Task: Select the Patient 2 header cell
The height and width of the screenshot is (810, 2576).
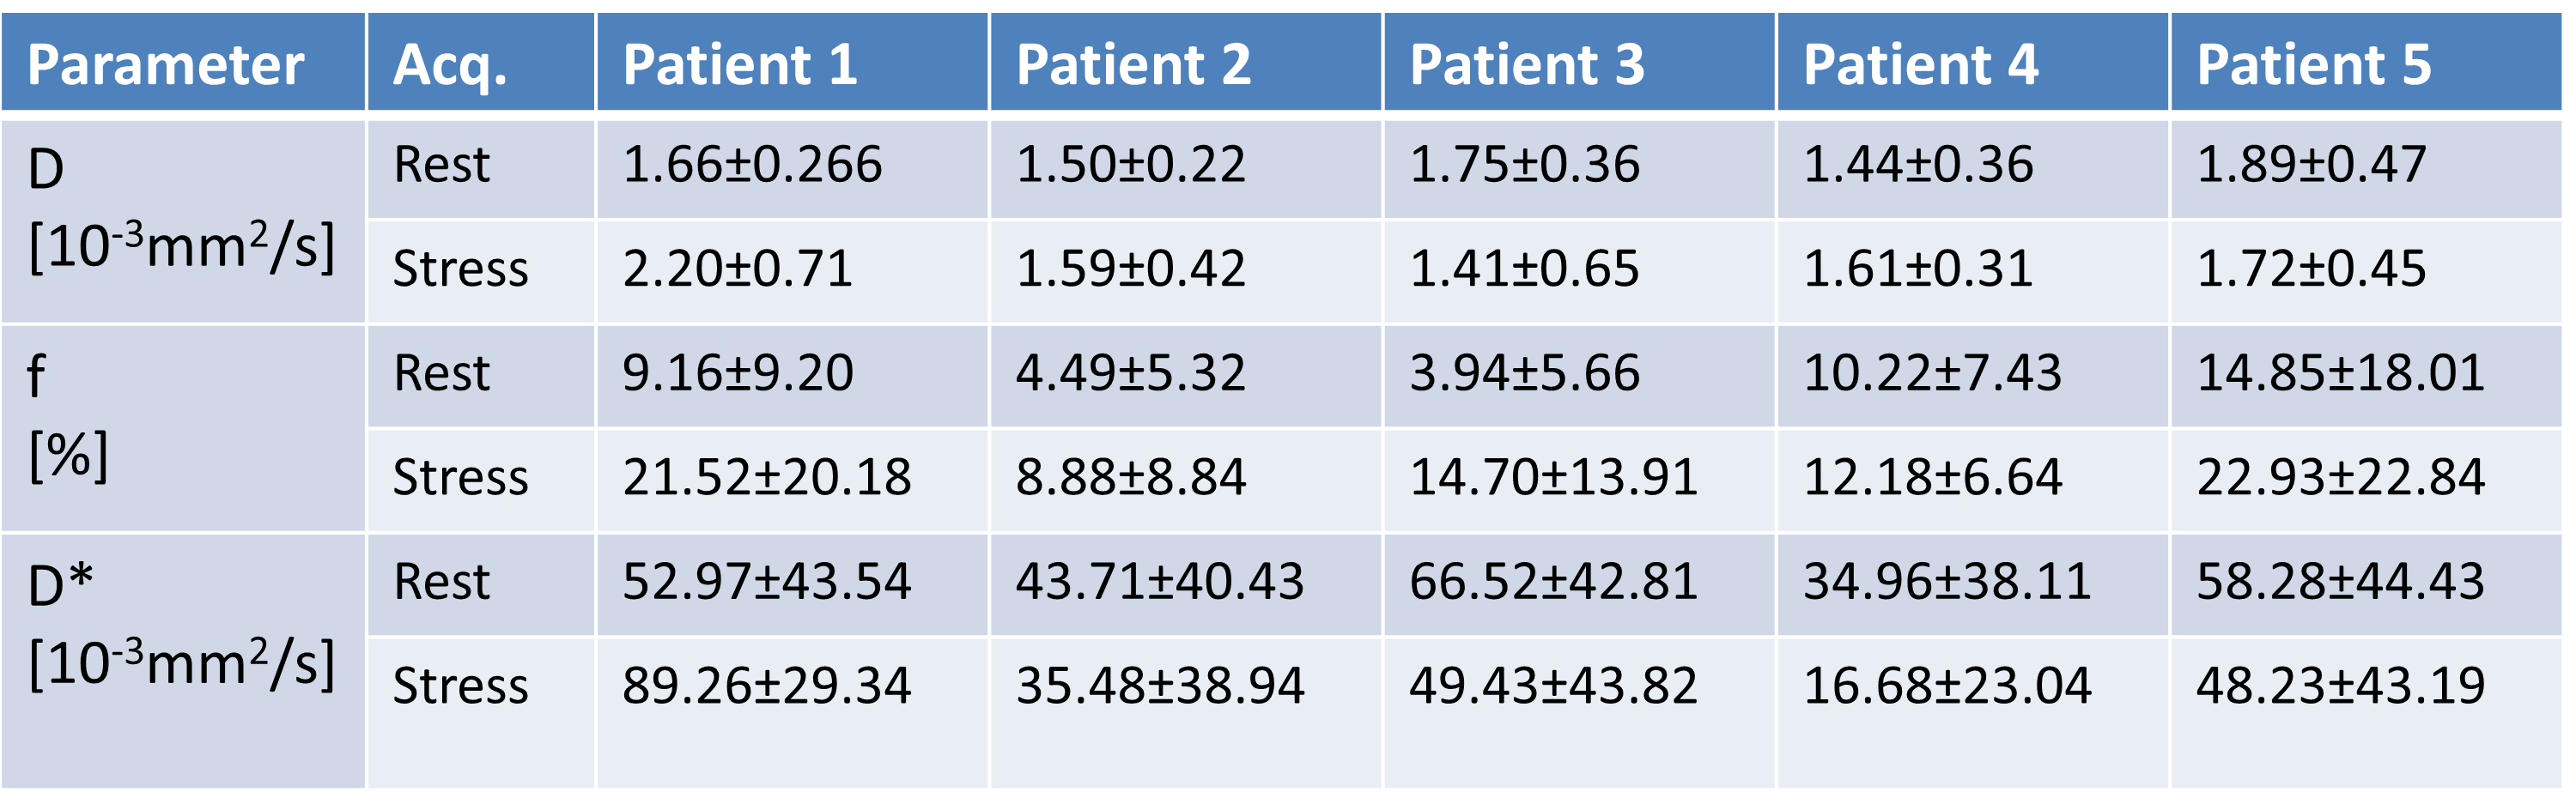Action: (1133, 65)
